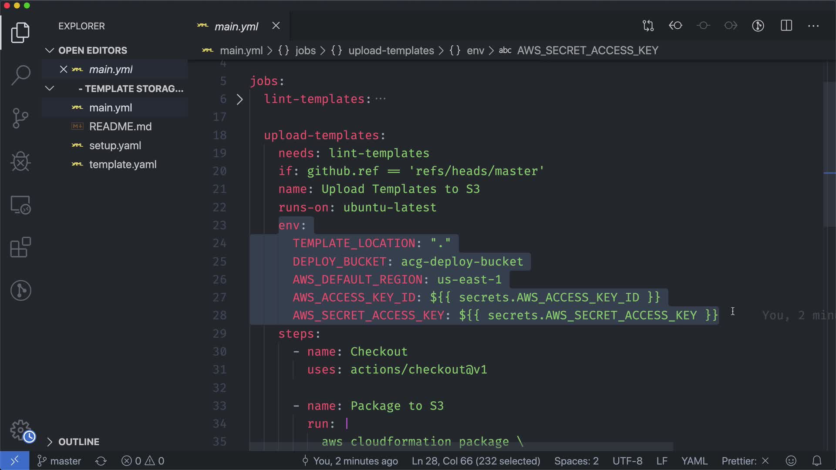Expand the folded lint-templates block
This screenshot has height=470, width=836.
coord(239,99)
